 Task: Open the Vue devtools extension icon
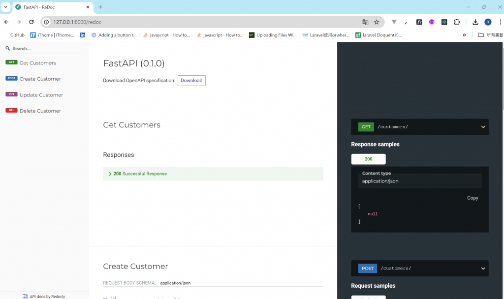point(394,22)
